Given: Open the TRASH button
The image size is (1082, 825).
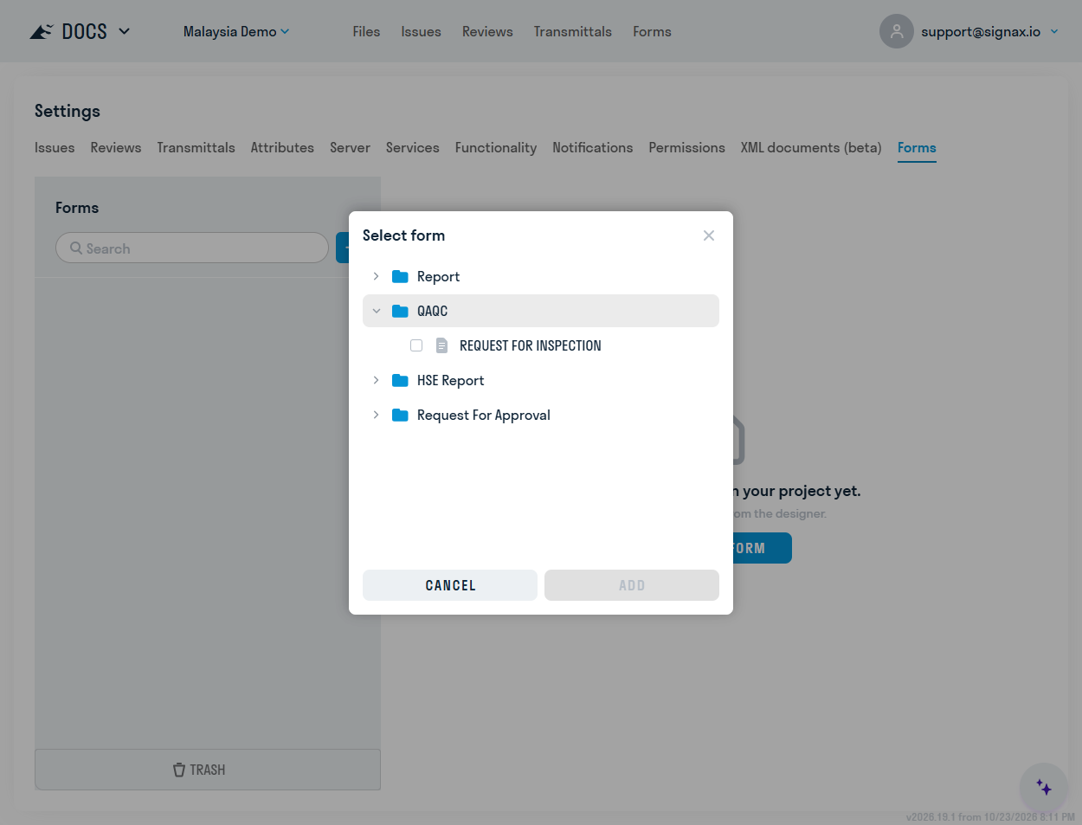Looking at the screenshot, I should coord(208,770).
